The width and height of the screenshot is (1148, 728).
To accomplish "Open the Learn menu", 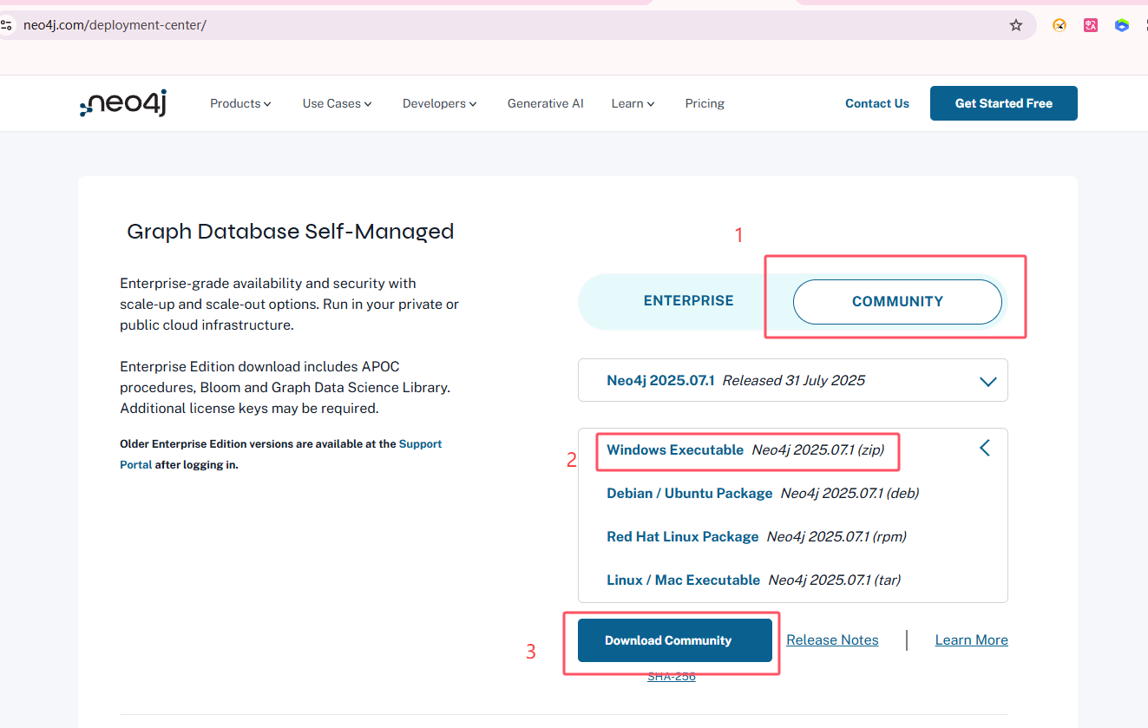I will tap(633, 103).
